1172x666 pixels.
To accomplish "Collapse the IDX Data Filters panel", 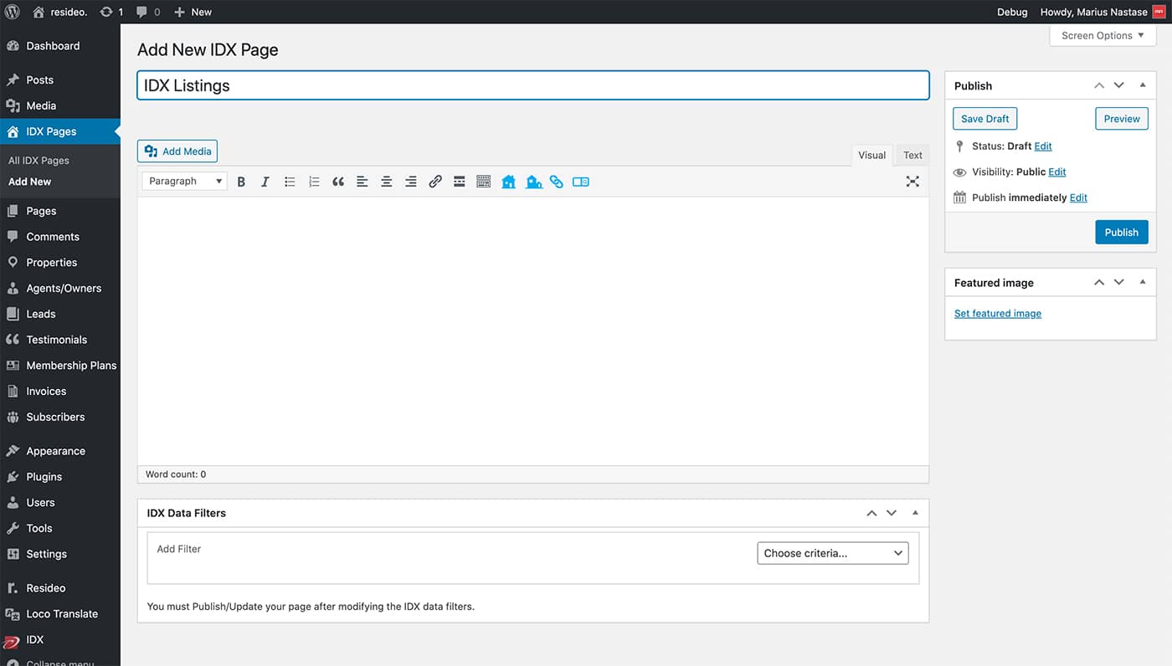I will (915, 513).
